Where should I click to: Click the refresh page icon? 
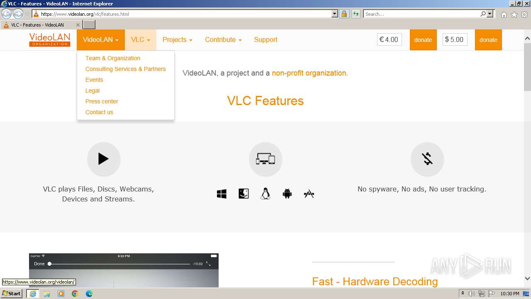click(356, 14)
